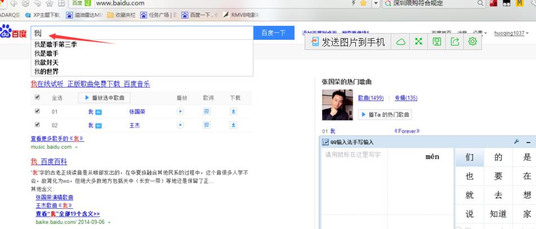Click the lightning speed-mode icon in address bar
Image resolution: width=536 pixels, height=229 pixels.
click(x=354, y=3)
